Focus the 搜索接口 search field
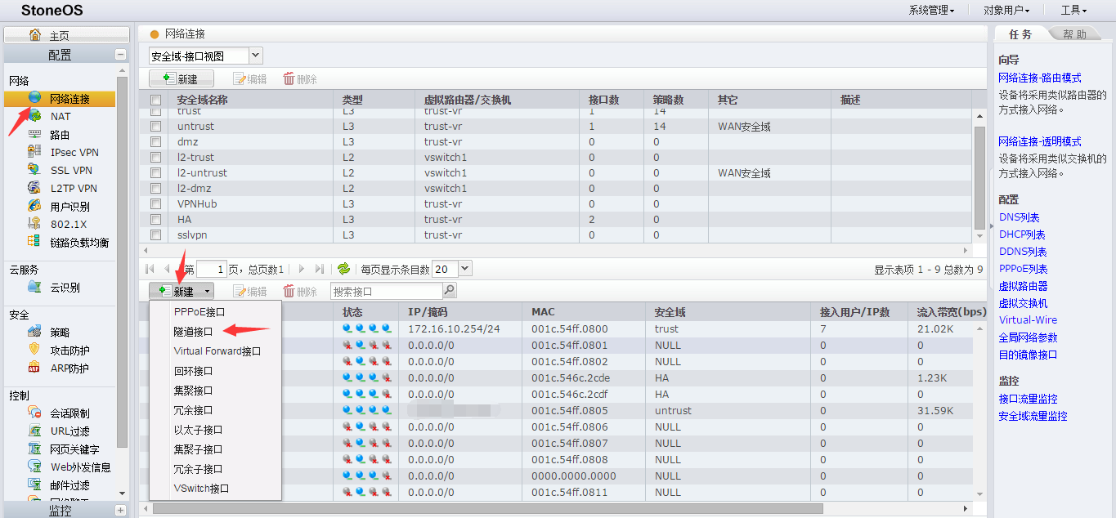Screen dimensions: 1116x518 click(387, 291)
